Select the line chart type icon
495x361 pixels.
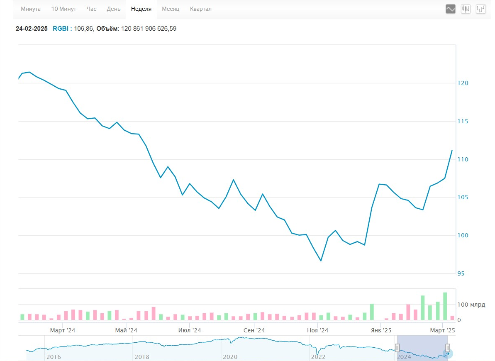click(x=451, y=9)
